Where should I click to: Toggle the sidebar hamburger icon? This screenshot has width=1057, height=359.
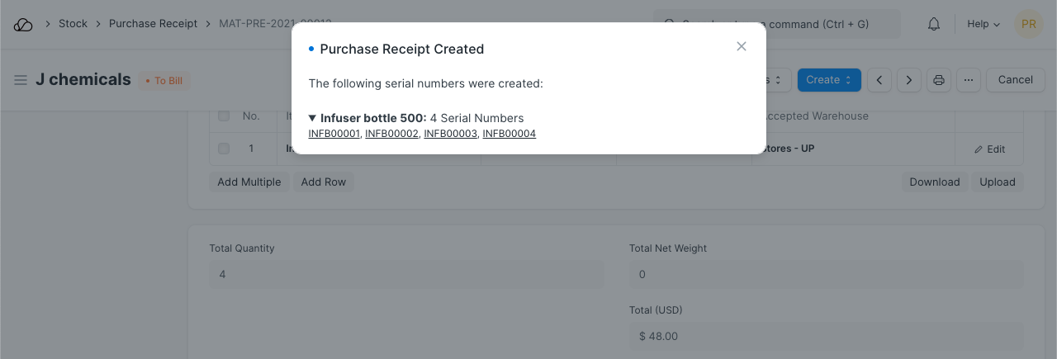click(x=21, y=80)
